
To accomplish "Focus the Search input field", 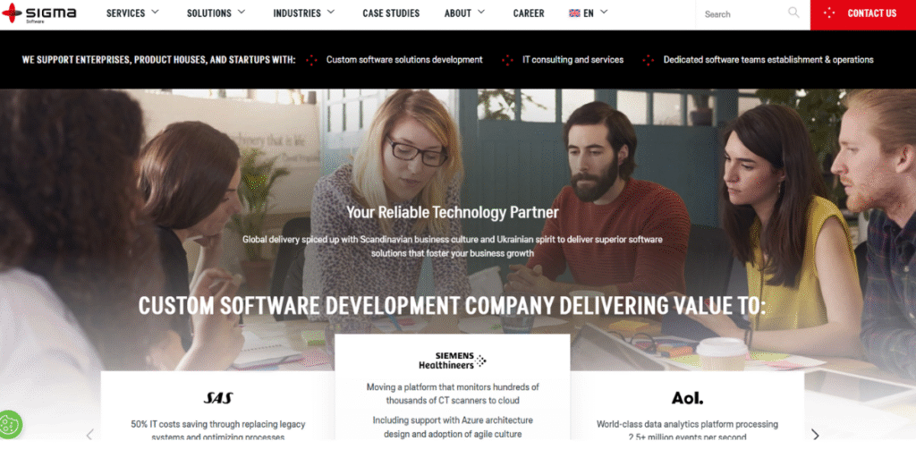I will click(742, 14).
